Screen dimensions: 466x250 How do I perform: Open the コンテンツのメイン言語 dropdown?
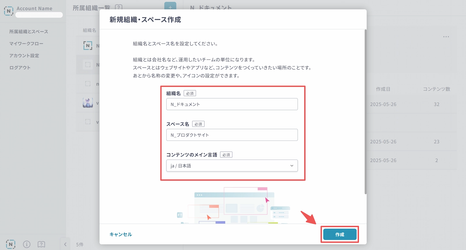232,166
